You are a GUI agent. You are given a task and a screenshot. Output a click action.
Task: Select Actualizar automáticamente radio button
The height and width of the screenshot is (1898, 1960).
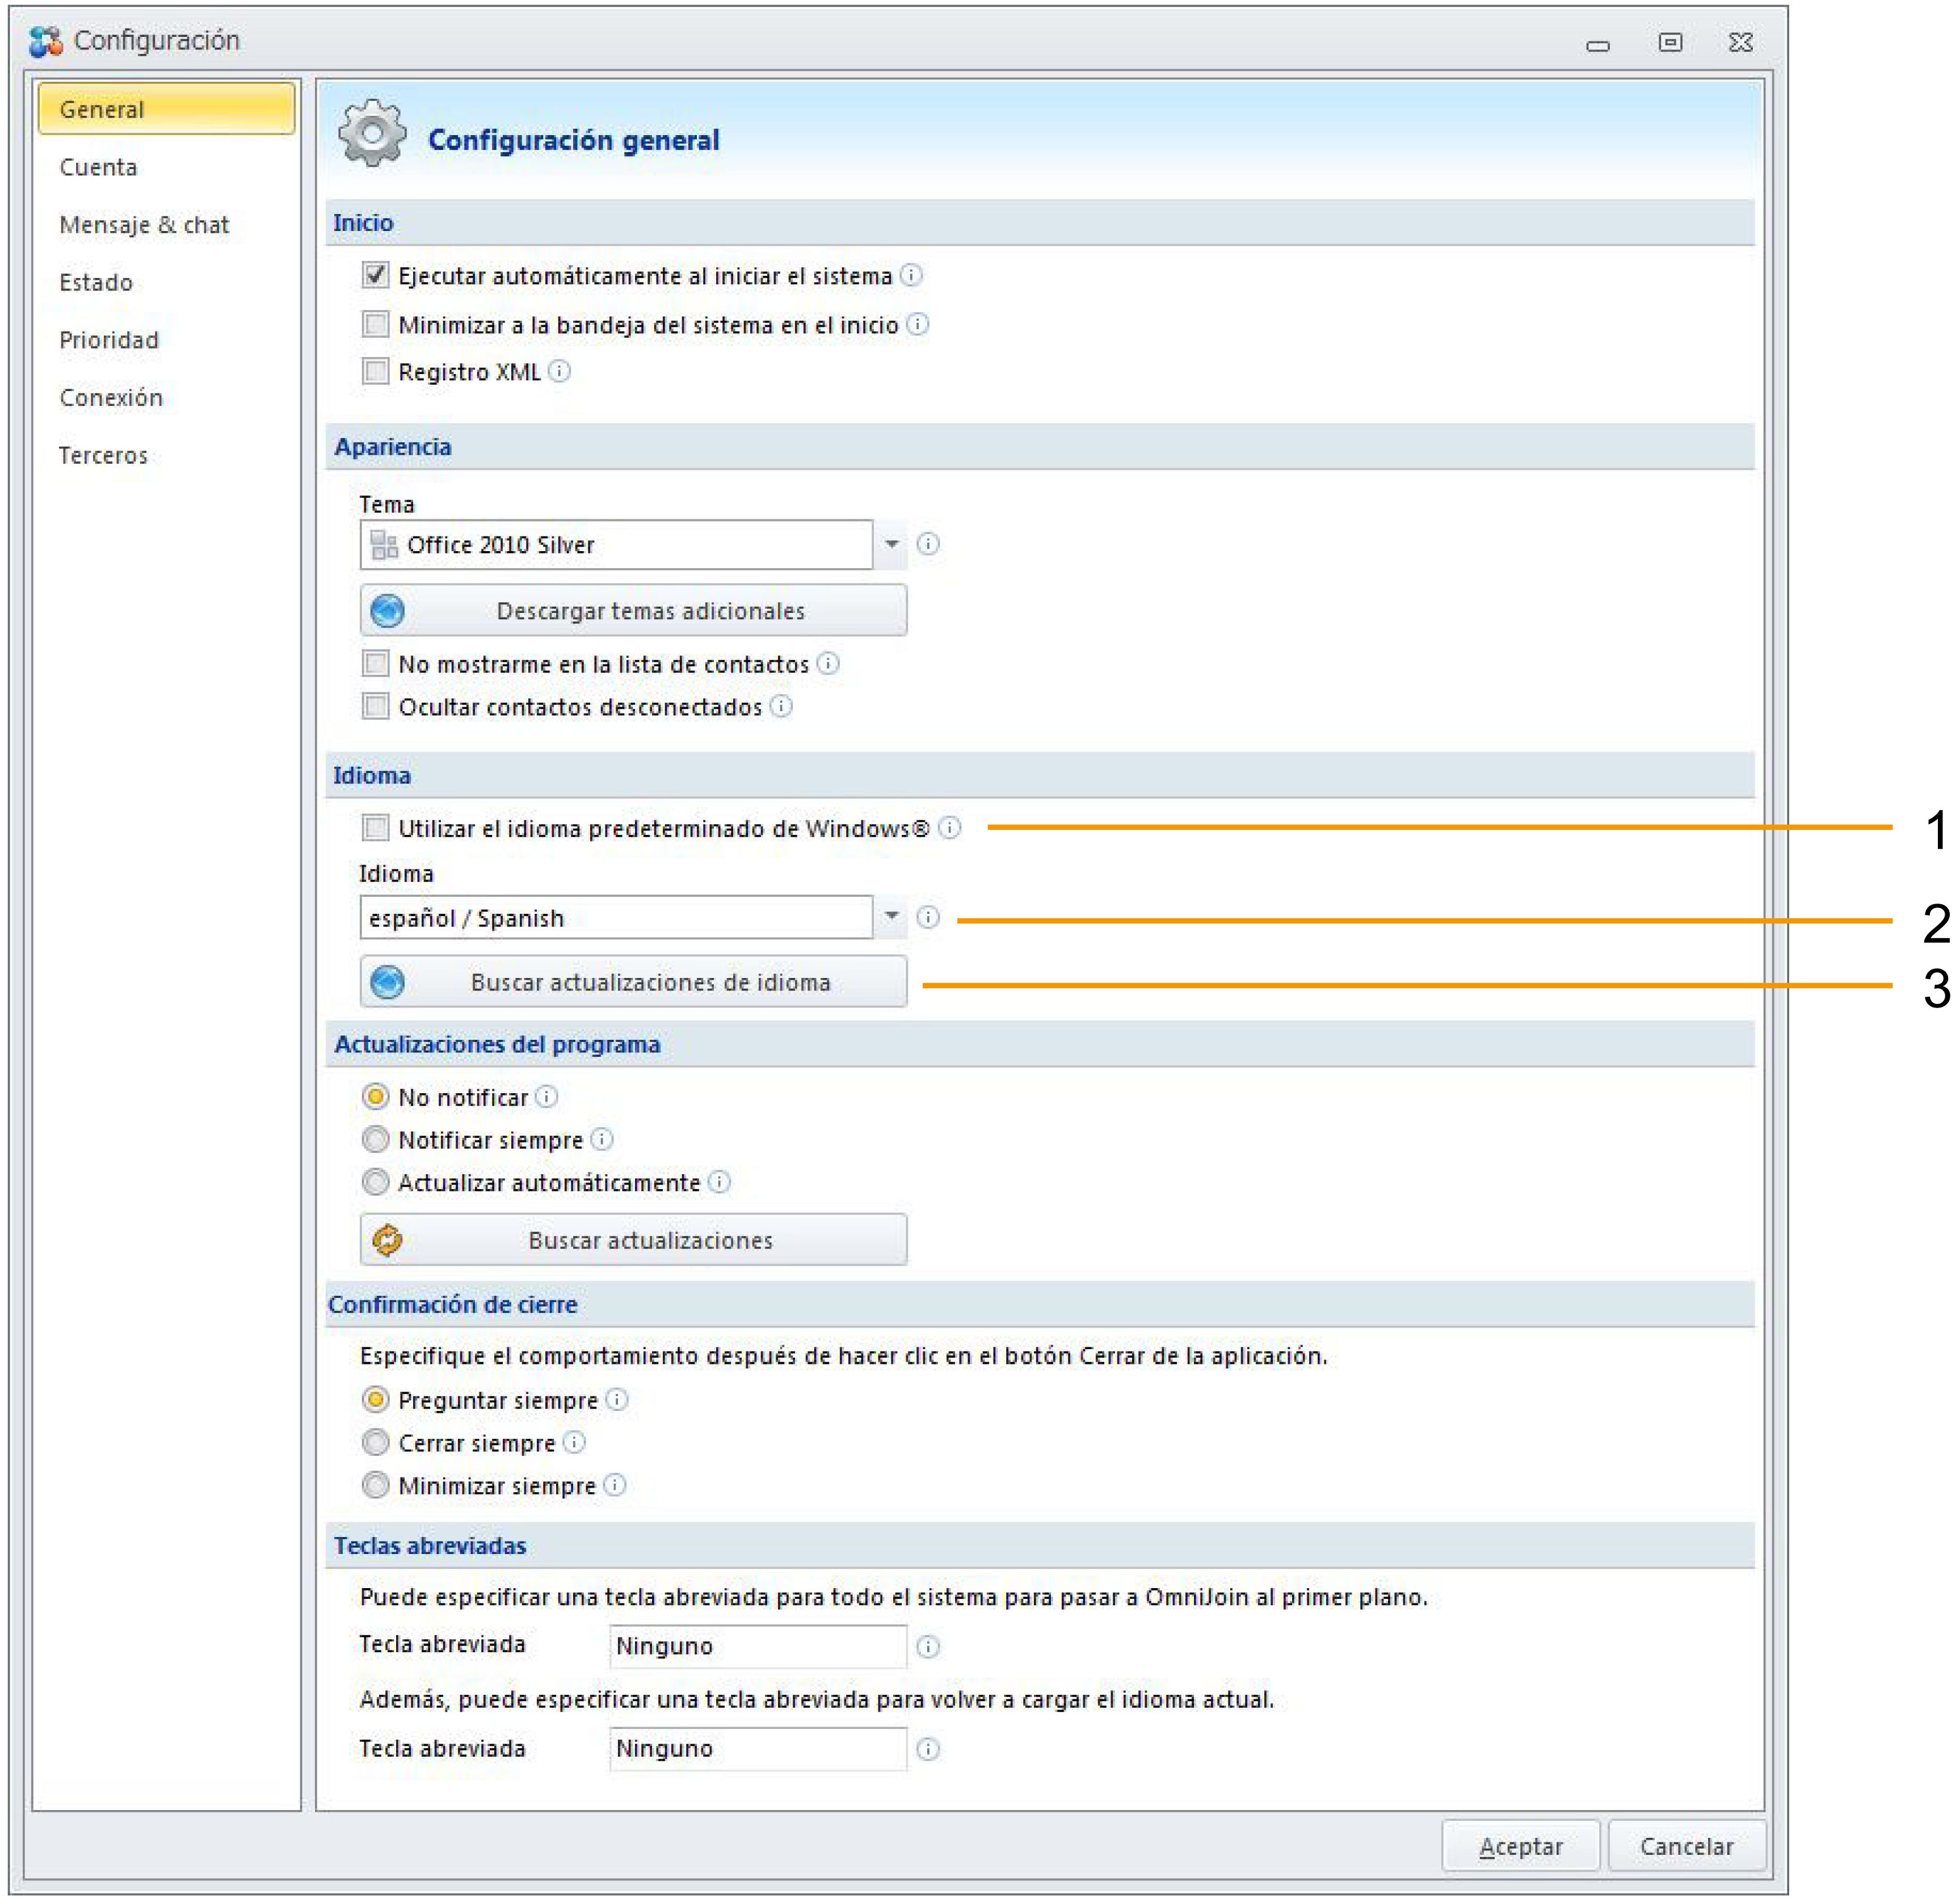pos(375,1182)
